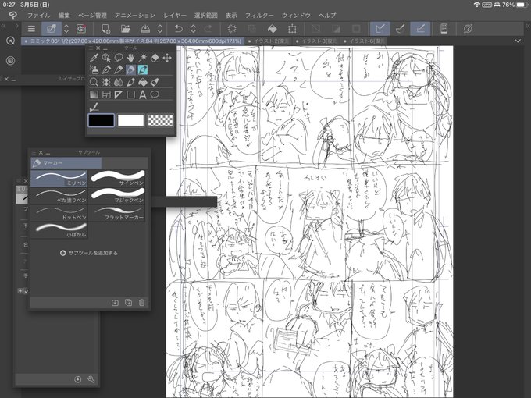Select the 小ぼかし sub tool
Screen dimensions: 531x398
click(59, 230)
